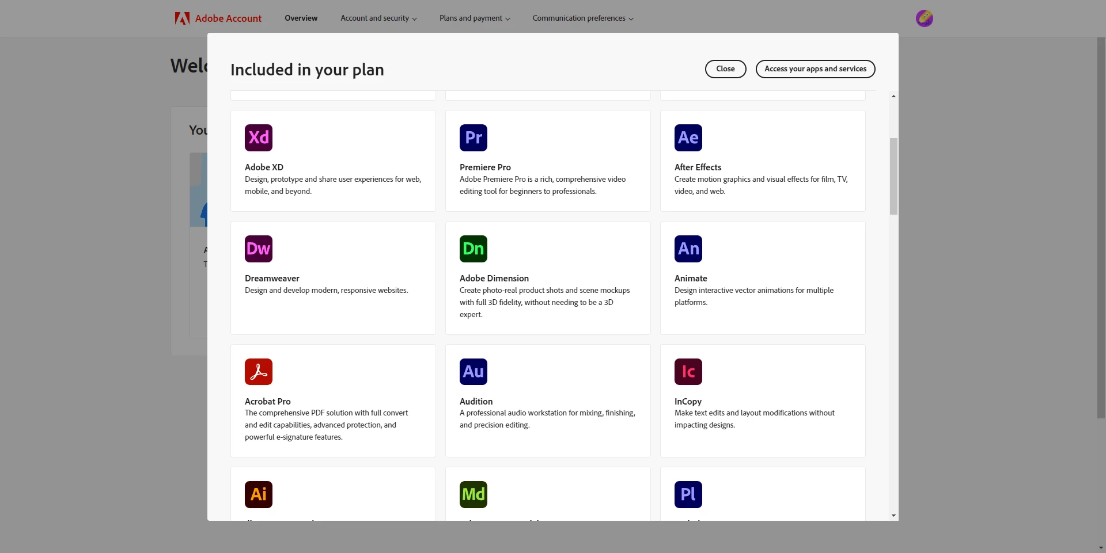1106x553 pixels.
Task: Click the Premiere Pro app icon
Action: (x=474, y=138)
